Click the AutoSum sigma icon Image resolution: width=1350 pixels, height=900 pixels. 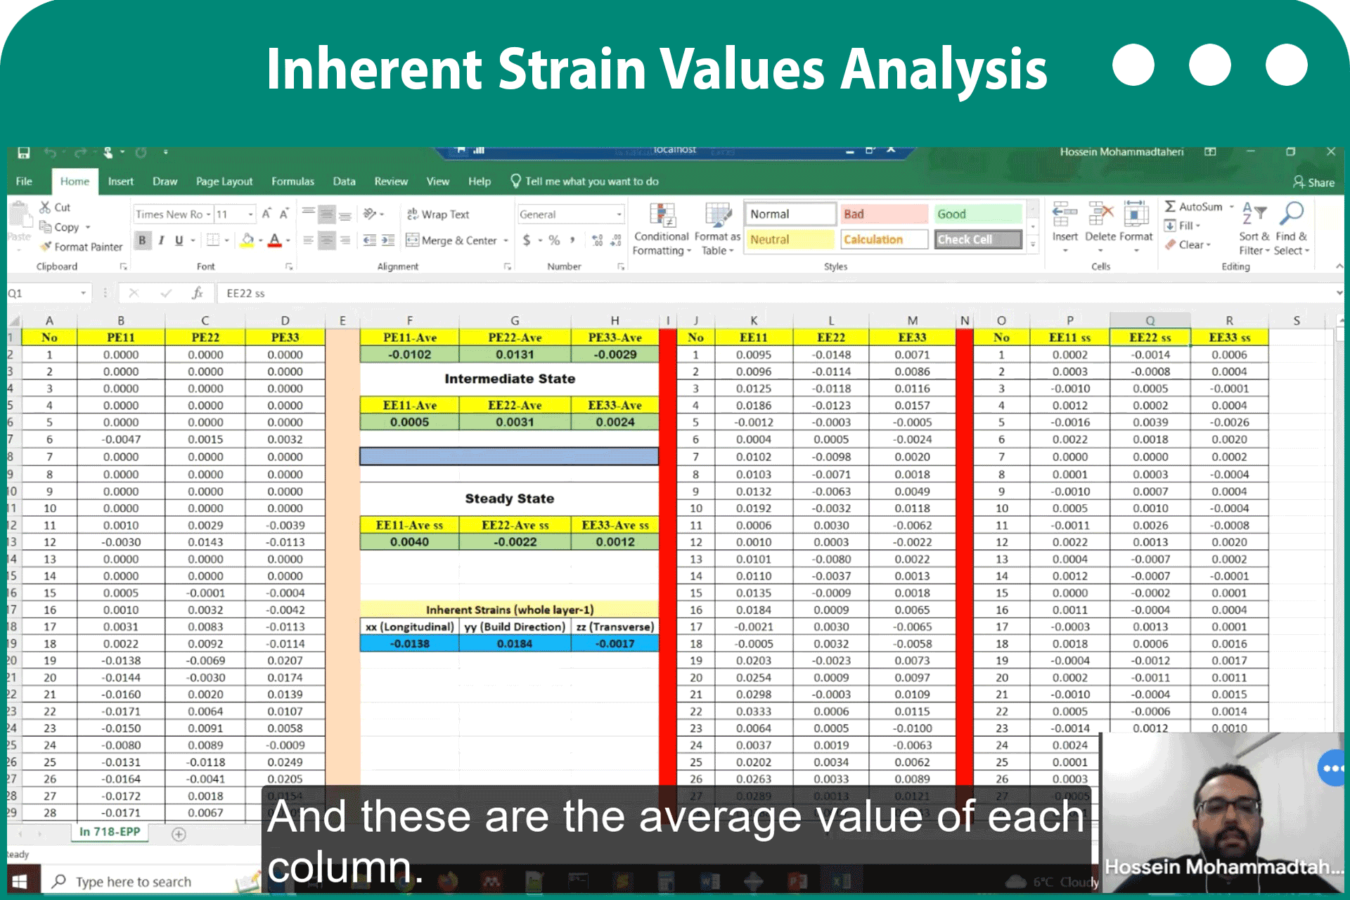1170,207
